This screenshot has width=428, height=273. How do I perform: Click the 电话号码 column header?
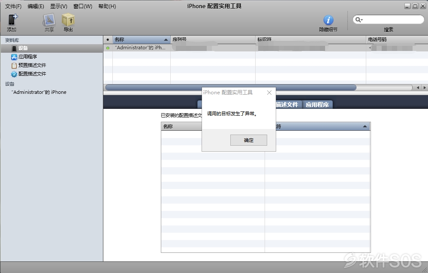point(397,39)
